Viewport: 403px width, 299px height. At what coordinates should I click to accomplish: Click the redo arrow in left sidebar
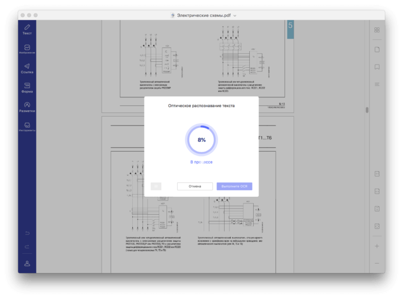coord(27,246)
